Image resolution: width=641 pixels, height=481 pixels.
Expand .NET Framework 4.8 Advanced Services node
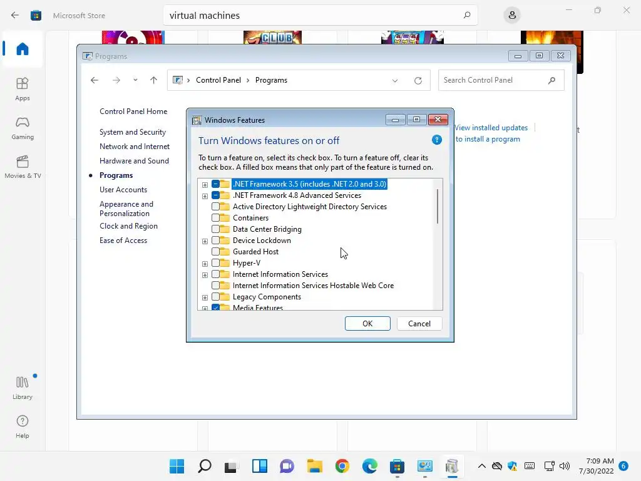coord(205,196)
